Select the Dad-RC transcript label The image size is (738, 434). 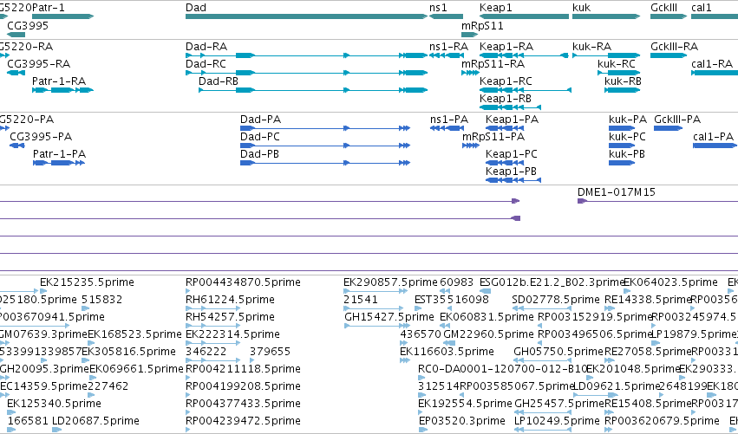206,64
